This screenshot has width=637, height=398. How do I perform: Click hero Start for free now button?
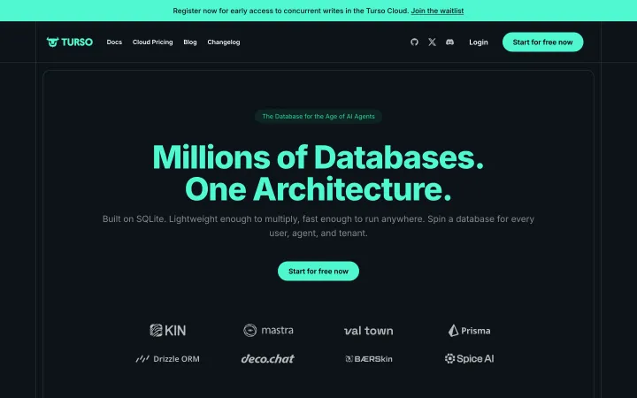tap(318, 271)
